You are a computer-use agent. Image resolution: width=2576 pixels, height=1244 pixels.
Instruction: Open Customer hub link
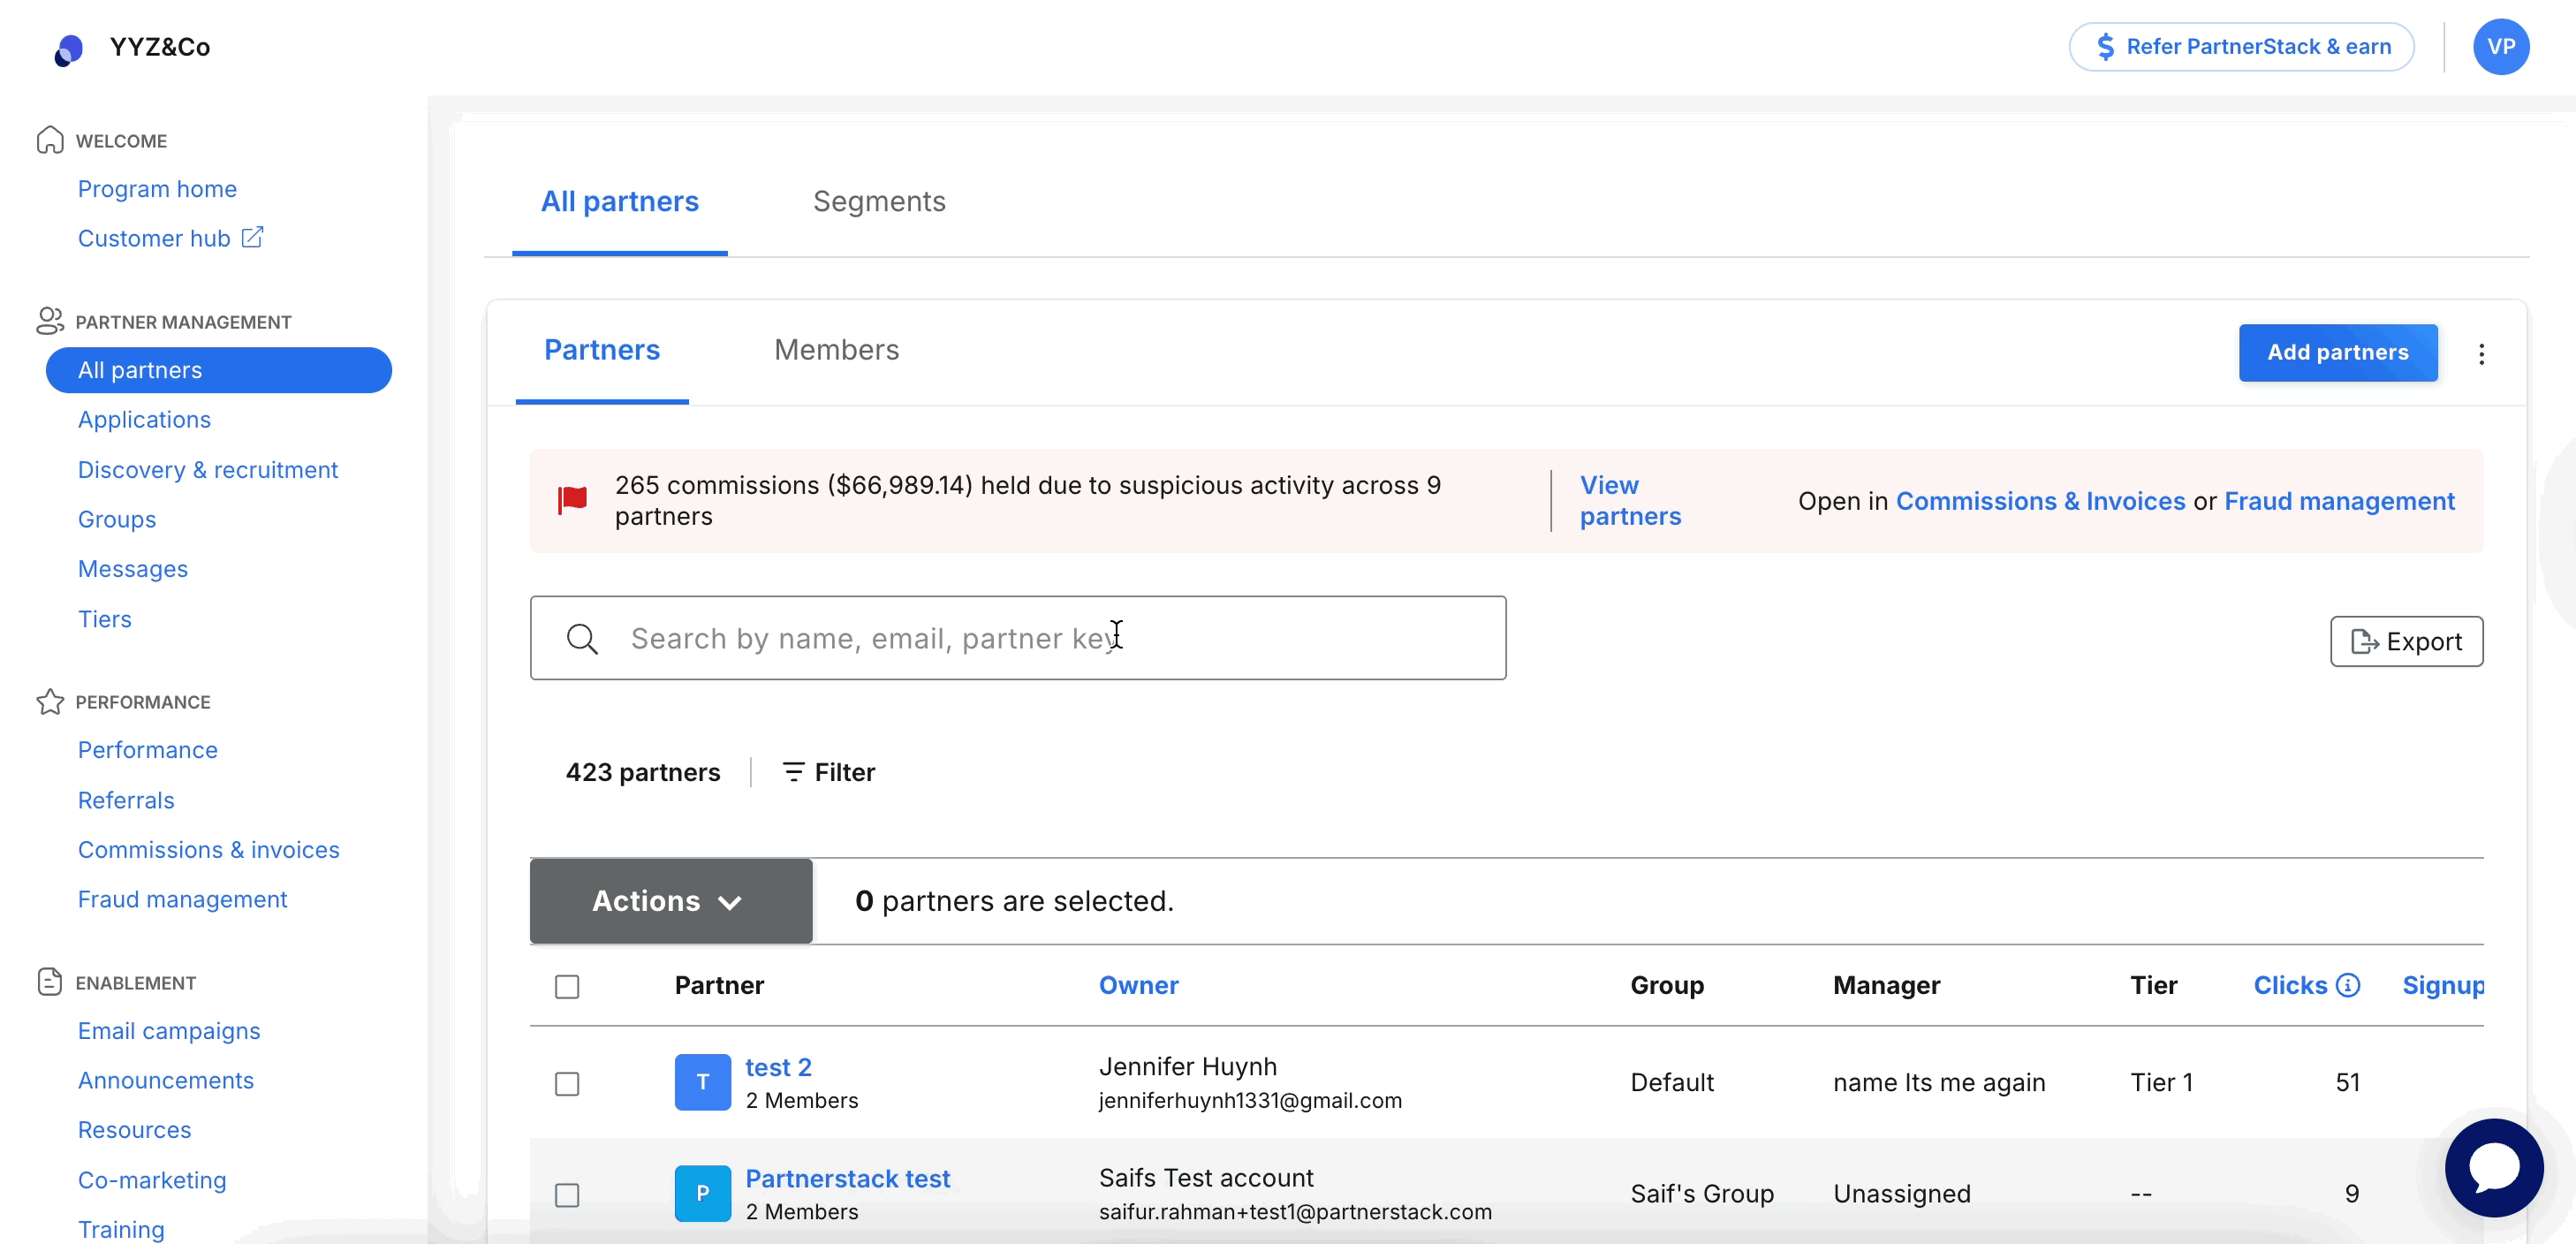[154, 238]
